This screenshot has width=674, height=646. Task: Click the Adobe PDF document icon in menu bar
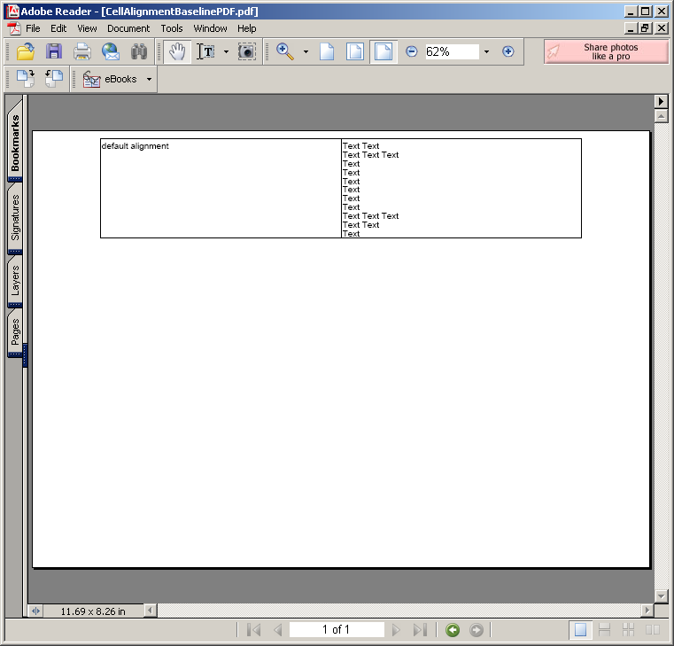point(14,28)
